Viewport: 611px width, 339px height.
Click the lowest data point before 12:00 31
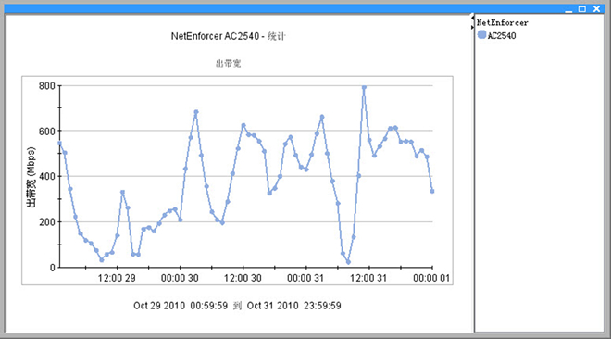348,262
